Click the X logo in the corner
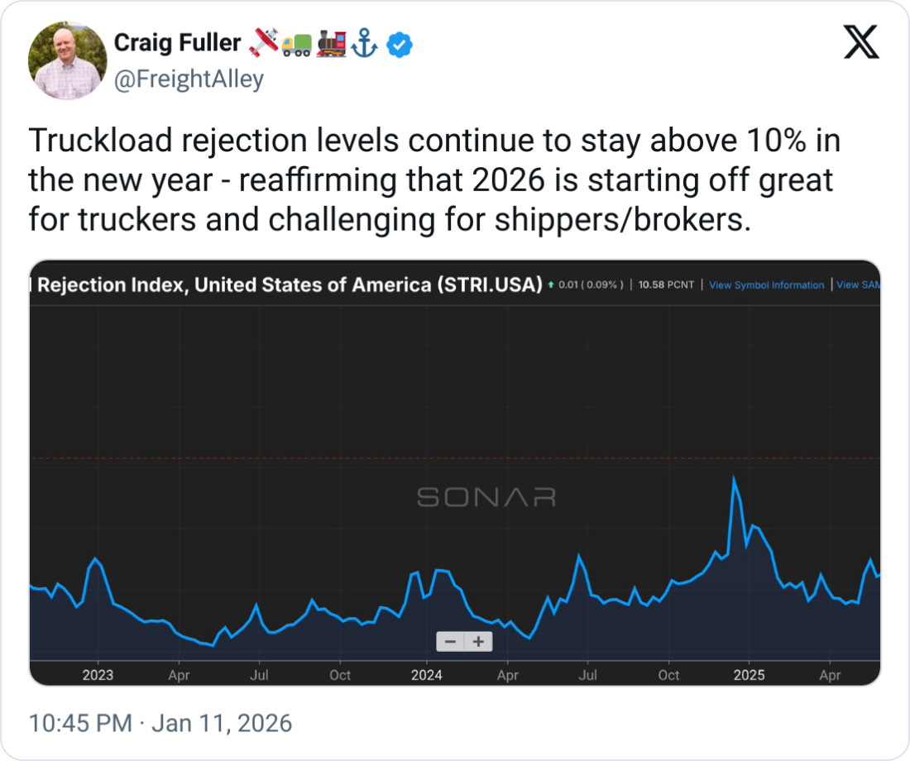The image size is (910, 761). tap(861, 42)
